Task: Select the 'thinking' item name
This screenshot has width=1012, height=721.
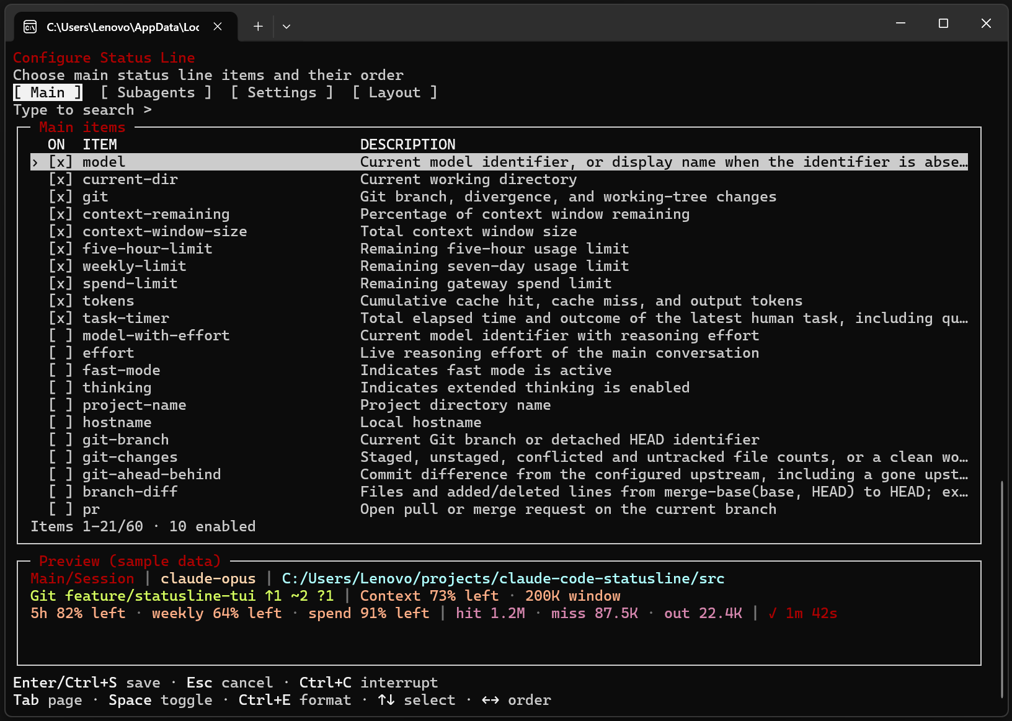Action: (x=117, y=387)
